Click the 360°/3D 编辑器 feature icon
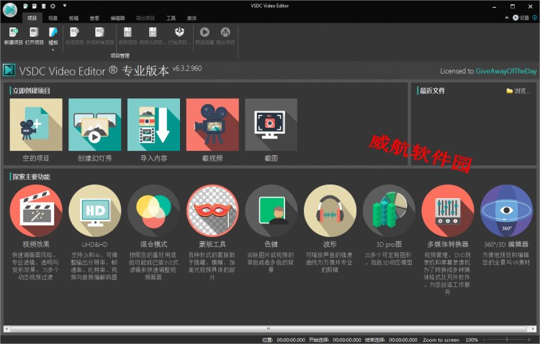Image resolution: width=540 pixels, height=344 pixels. click(x=506, y=211)
